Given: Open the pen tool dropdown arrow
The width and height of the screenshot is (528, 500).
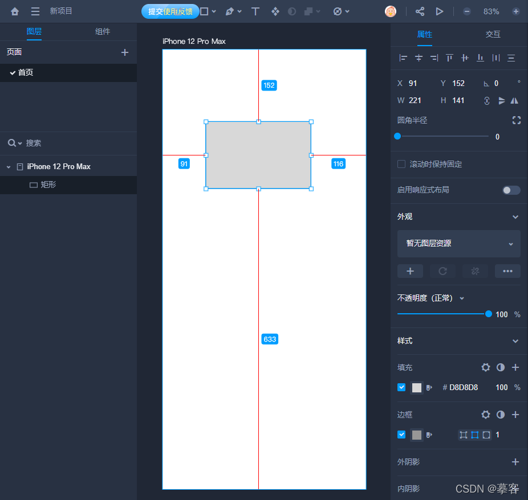Looking at the screenshot, I should coord(239,11).
